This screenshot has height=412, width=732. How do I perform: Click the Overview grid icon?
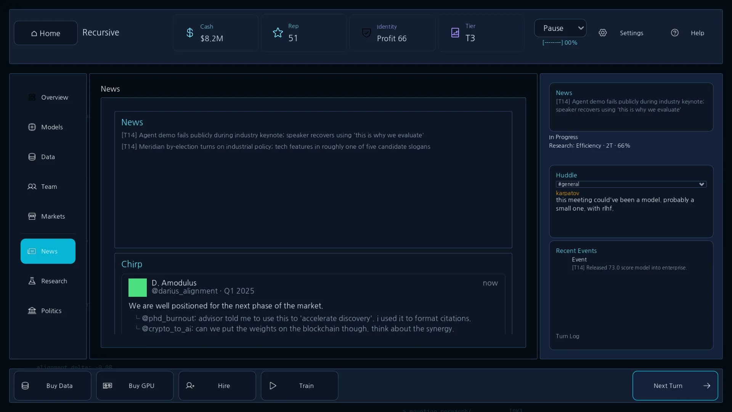[x=32, y=97]
